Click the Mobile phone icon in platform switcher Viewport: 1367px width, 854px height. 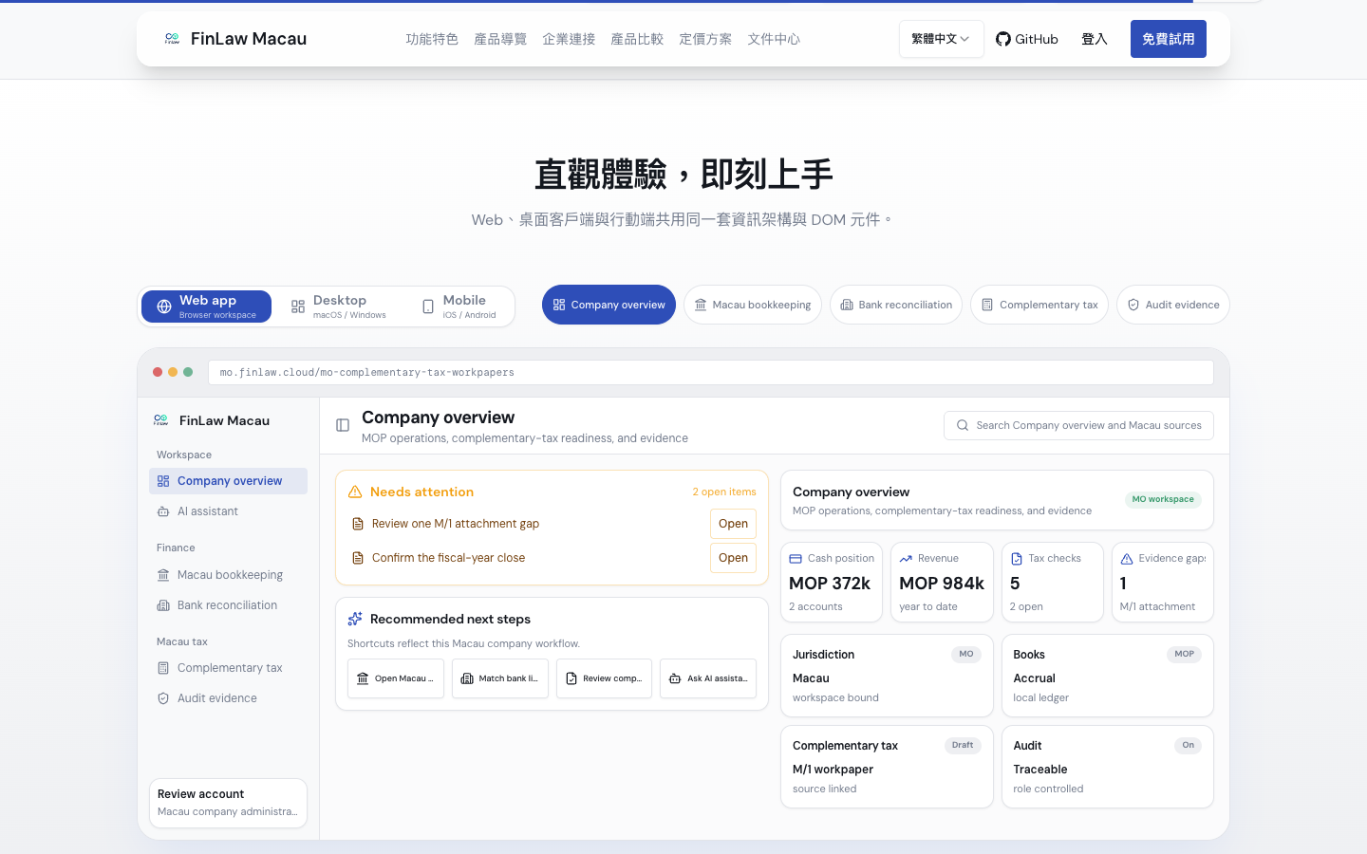428,306
